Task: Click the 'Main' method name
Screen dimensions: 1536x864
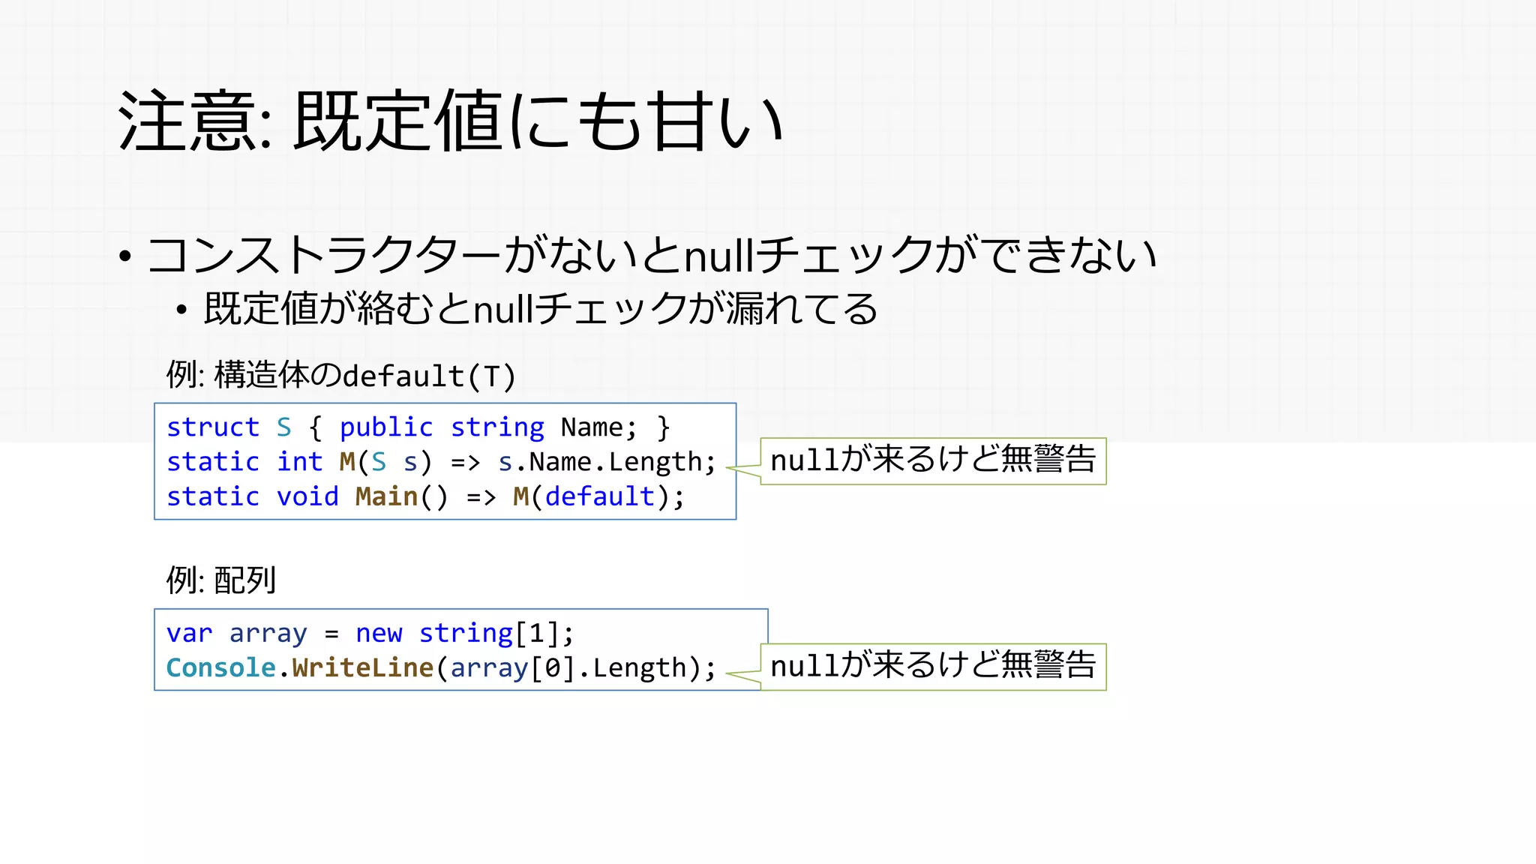Action: pos(385,496)
